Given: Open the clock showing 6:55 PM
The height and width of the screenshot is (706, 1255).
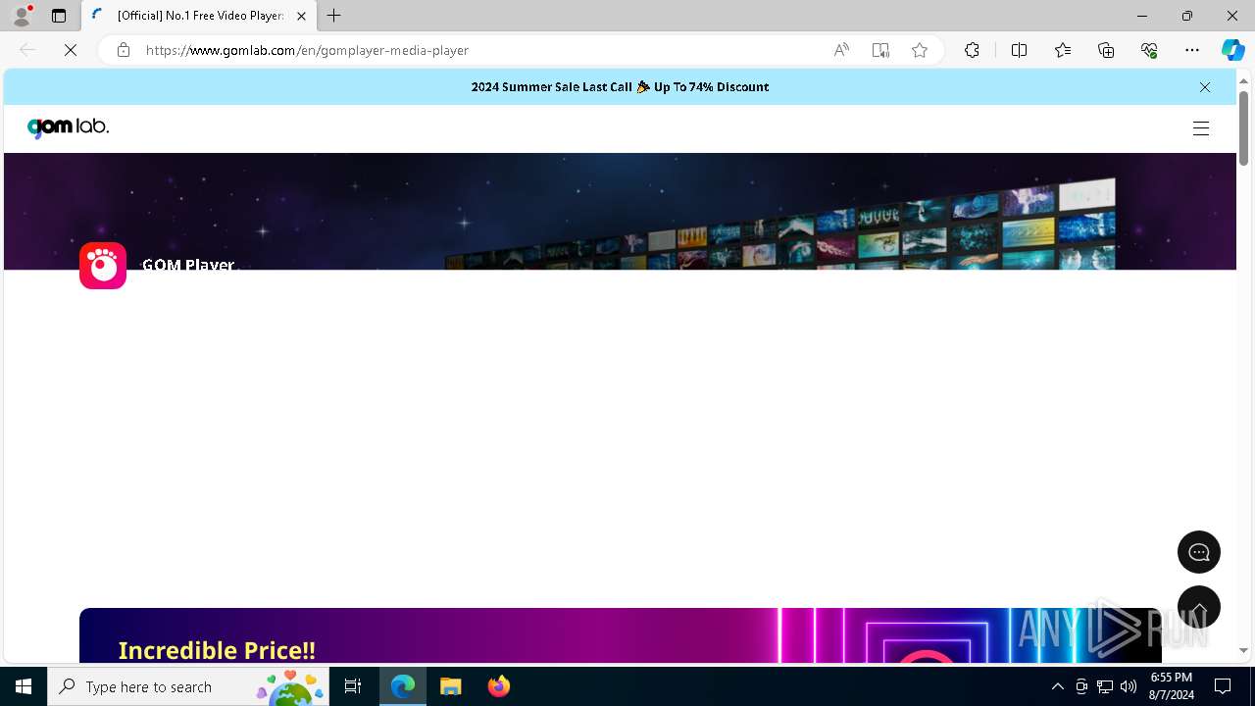Looking at the screenshot, I should click(x=1172, y=686).
